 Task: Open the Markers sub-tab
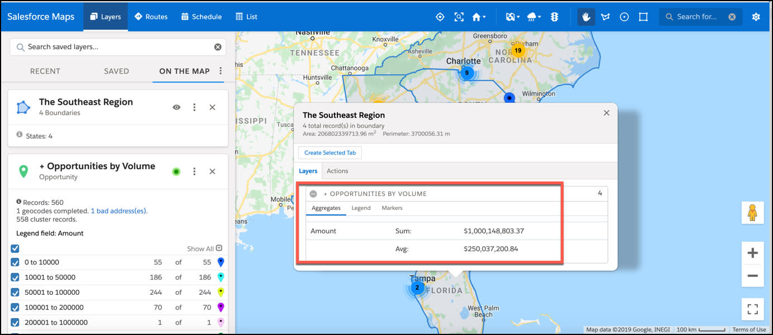point(392,208)
